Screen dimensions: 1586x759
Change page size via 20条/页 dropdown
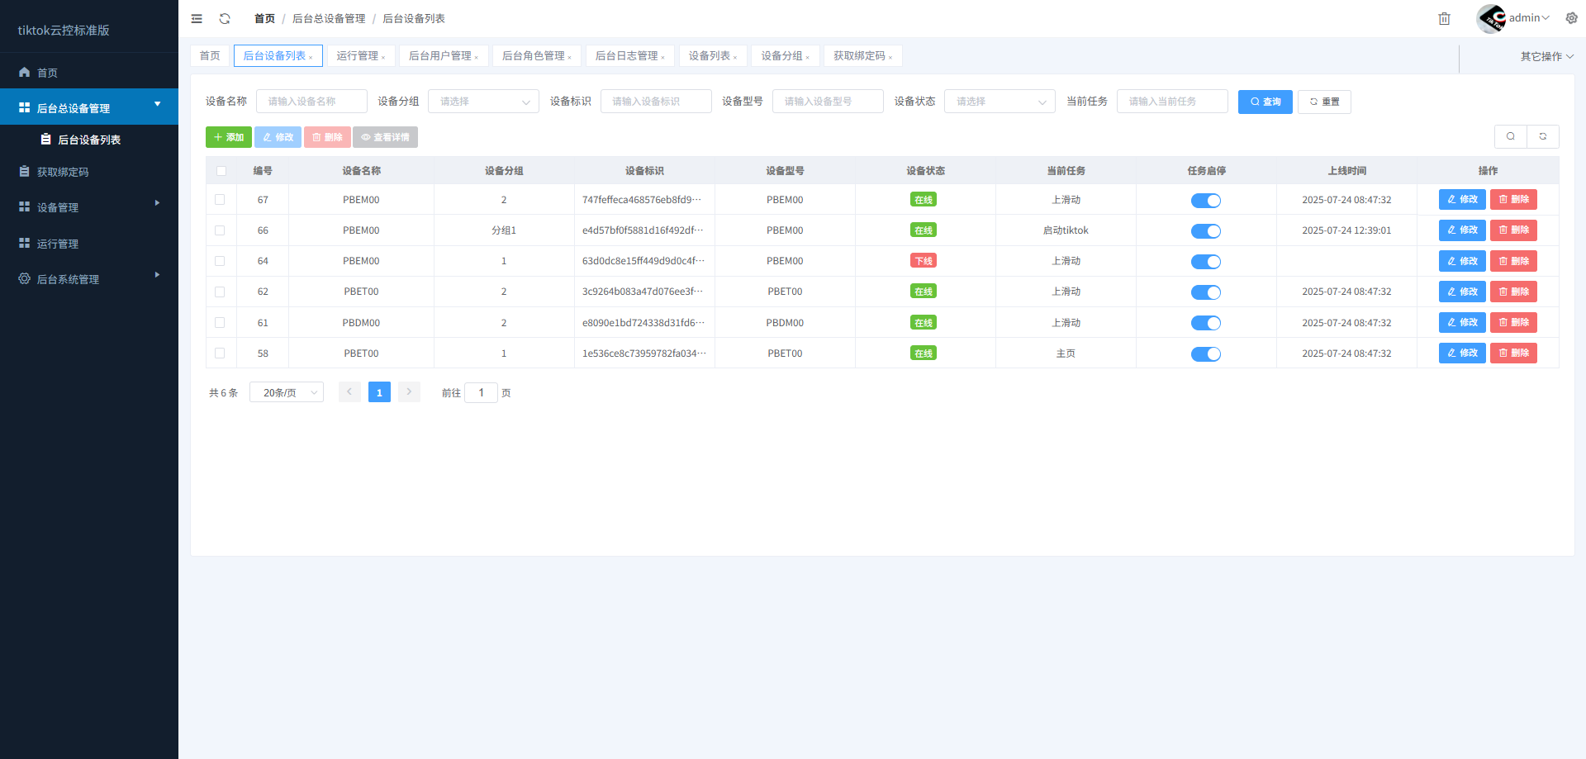(x=286, y=391)
